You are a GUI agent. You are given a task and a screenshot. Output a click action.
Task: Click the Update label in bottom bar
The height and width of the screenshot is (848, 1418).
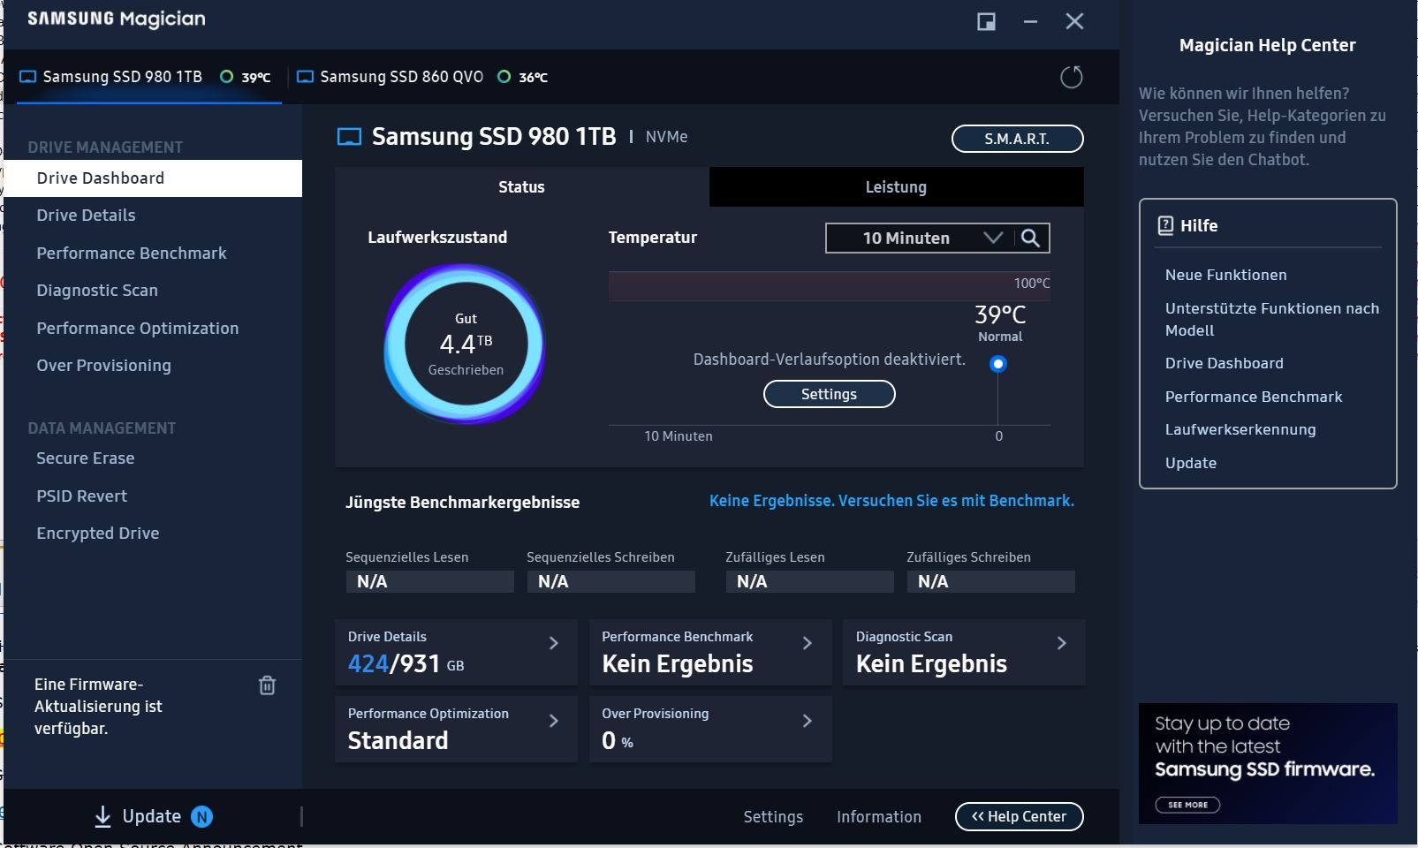tap(151, 816)
